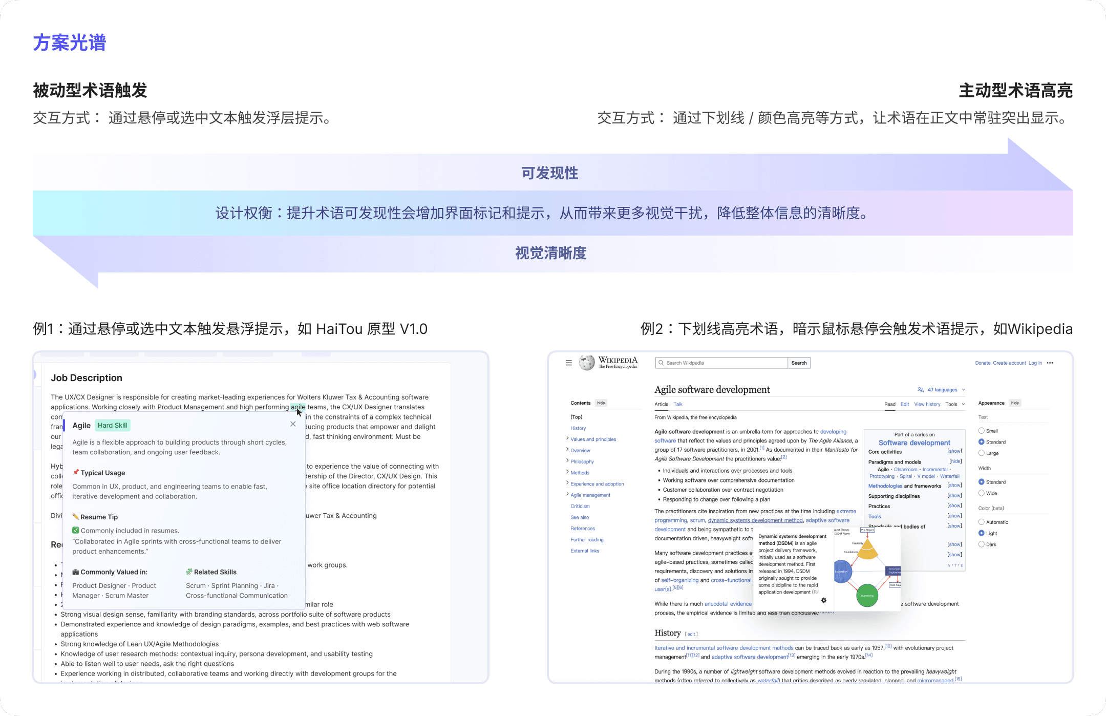The height and width of the screenshot is (716, 1106).
Task: Click the Create account link
Action: (1009, 363)
